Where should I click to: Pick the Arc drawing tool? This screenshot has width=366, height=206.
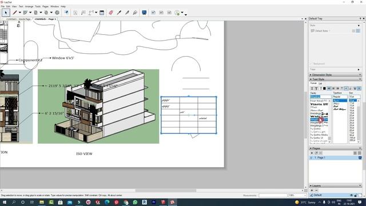click(25, 13)
